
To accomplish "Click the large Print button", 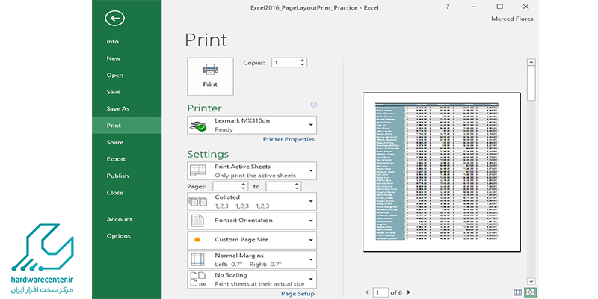I will tap(210, 76).
